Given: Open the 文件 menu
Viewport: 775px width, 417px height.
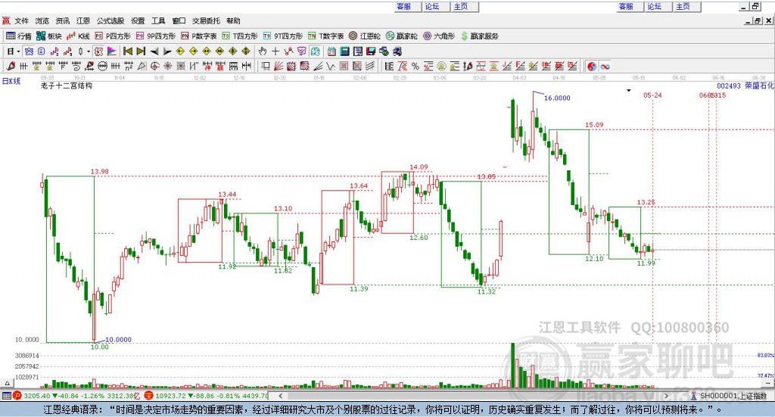Looking at the screenshot, I should [21, 20].
